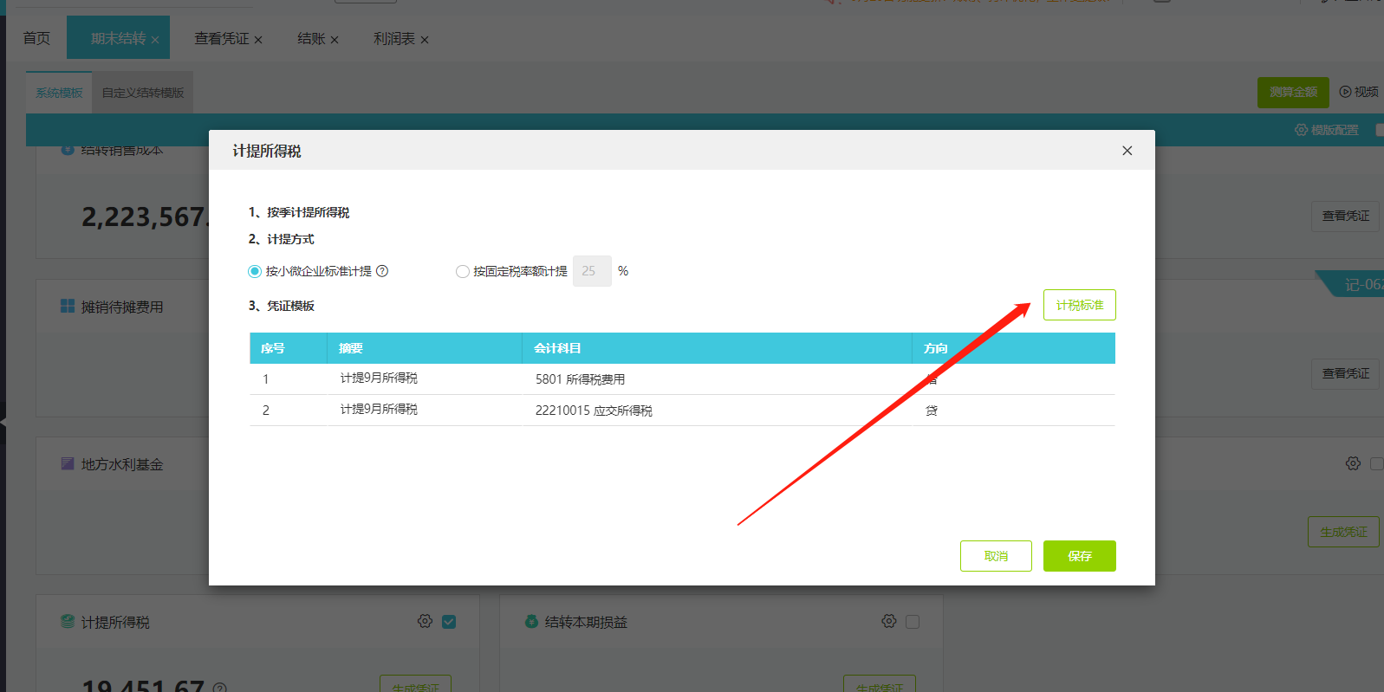Check the 结转本期损益 card checkbox
The image size is (1384, 692).
(x=913, y=621)
